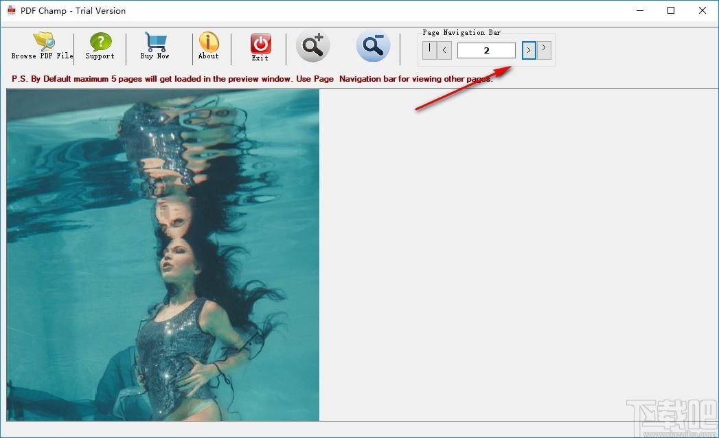Jump to first page in navigation bar
This screenshot has height=438, width=719.
point(429,49)
